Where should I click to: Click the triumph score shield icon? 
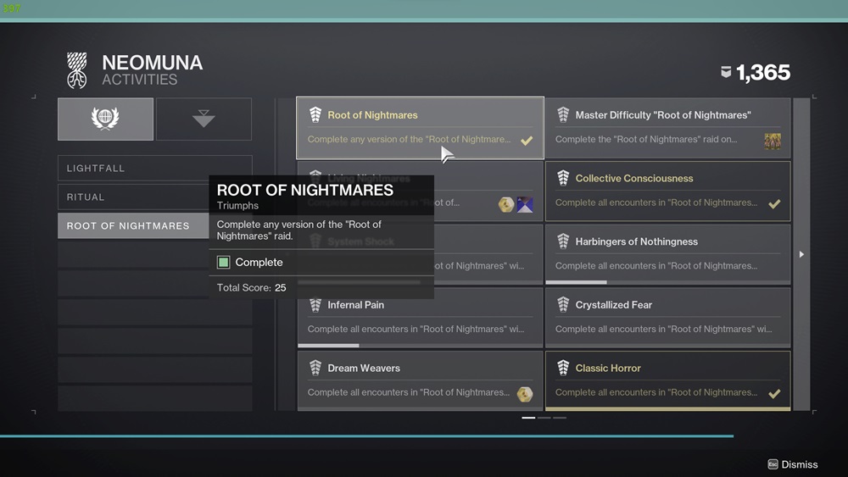coord(727,72)
